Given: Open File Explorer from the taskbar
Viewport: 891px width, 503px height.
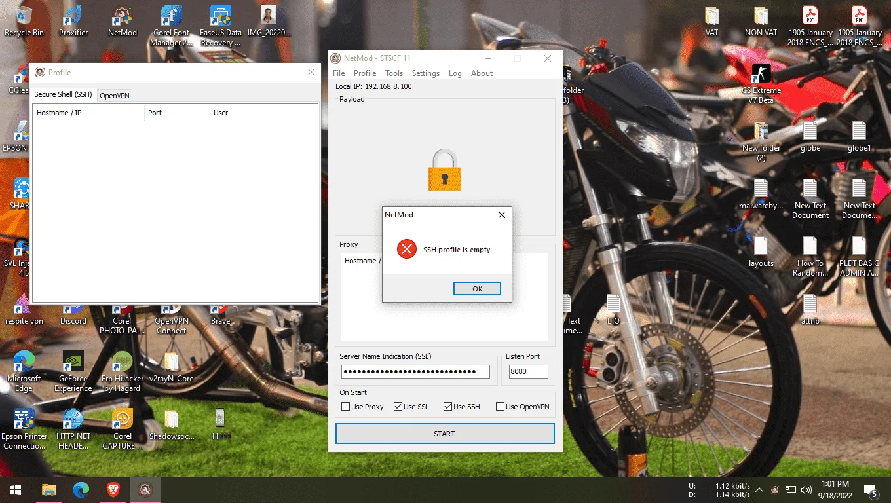Looking at the screenshot, I should pyautogui.click(x=48, y=489).
